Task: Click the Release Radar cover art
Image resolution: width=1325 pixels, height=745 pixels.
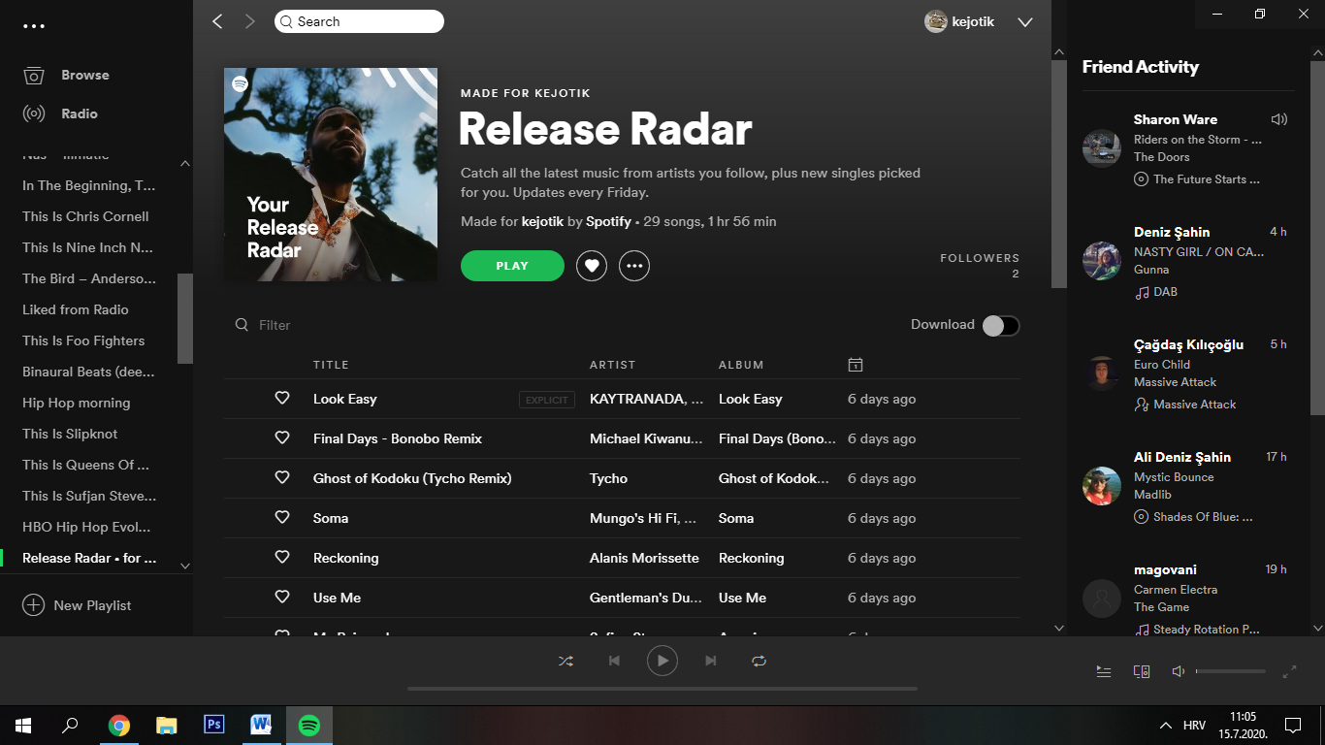Action: click(331, 175)
